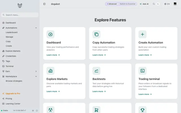Click the Create Automation card title
Screen dimensions: 181x113
point(151,43)
